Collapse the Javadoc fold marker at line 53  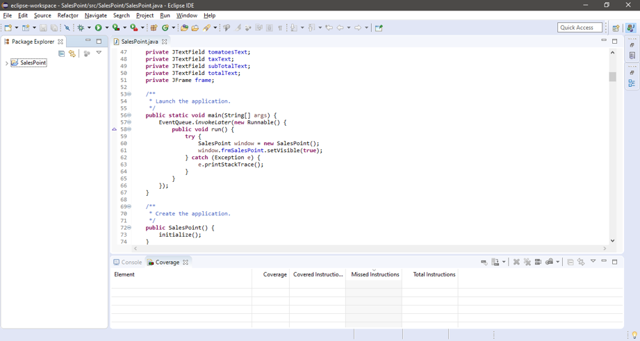coord(129,94)
